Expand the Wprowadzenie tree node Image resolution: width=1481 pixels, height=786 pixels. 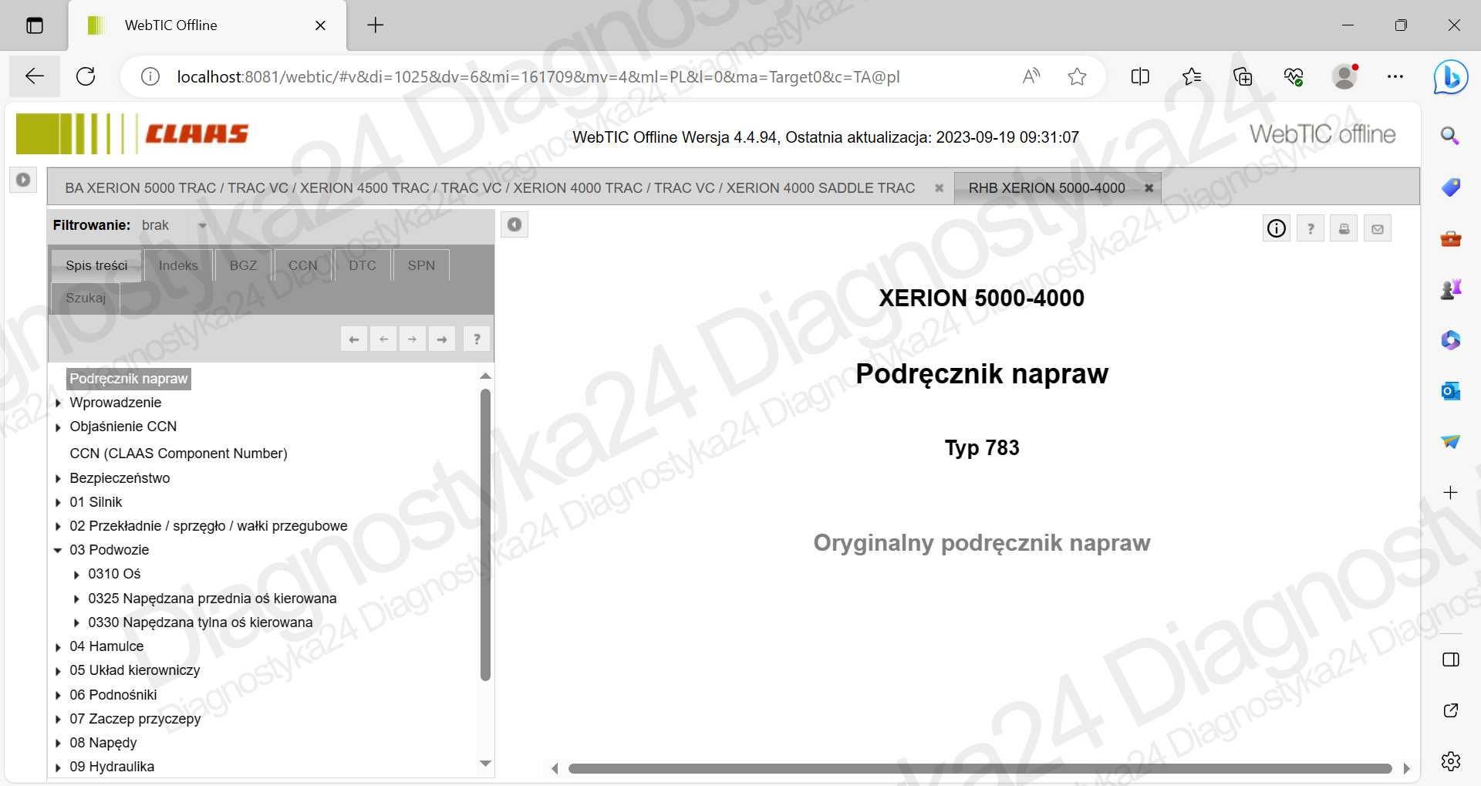pos(59,403)
